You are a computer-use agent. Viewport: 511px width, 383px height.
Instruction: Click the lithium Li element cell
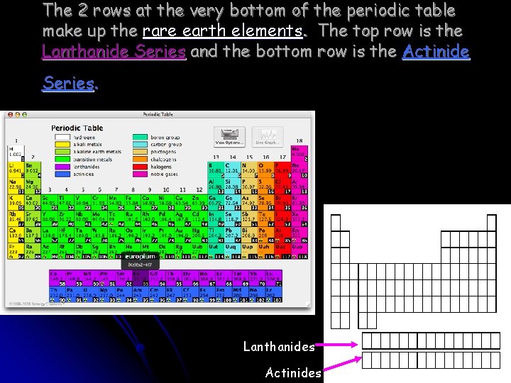tap(16, 170)
